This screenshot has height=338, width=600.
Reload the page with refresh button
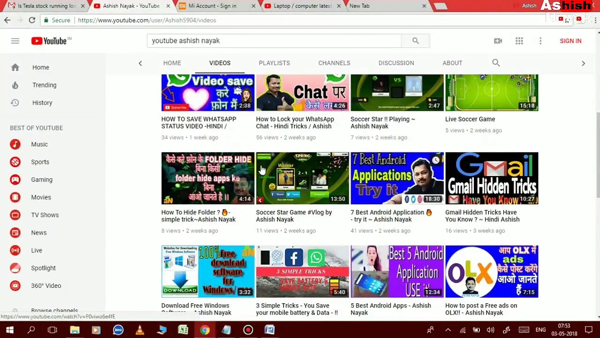[32, 20]
